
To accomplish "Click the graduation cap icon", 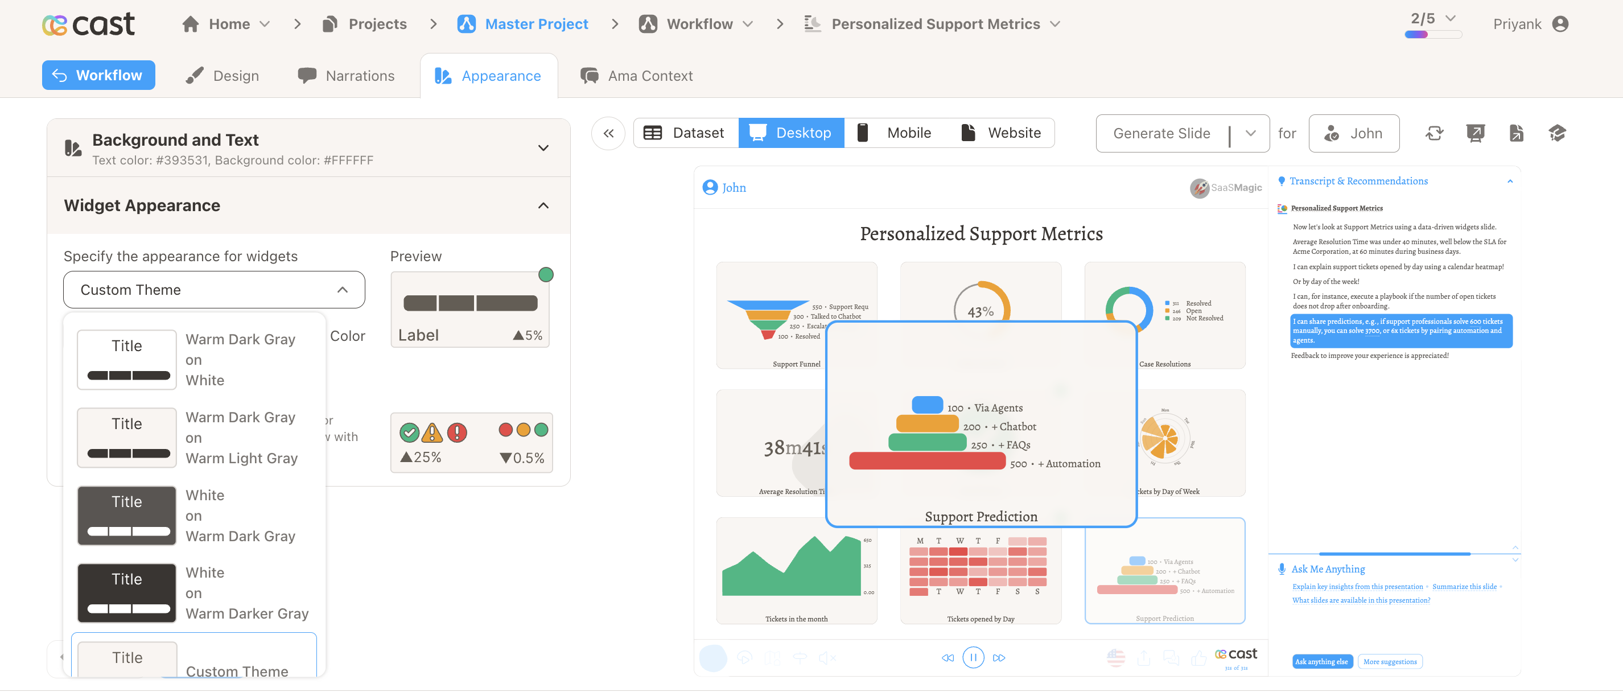I will pos(1557,133).
